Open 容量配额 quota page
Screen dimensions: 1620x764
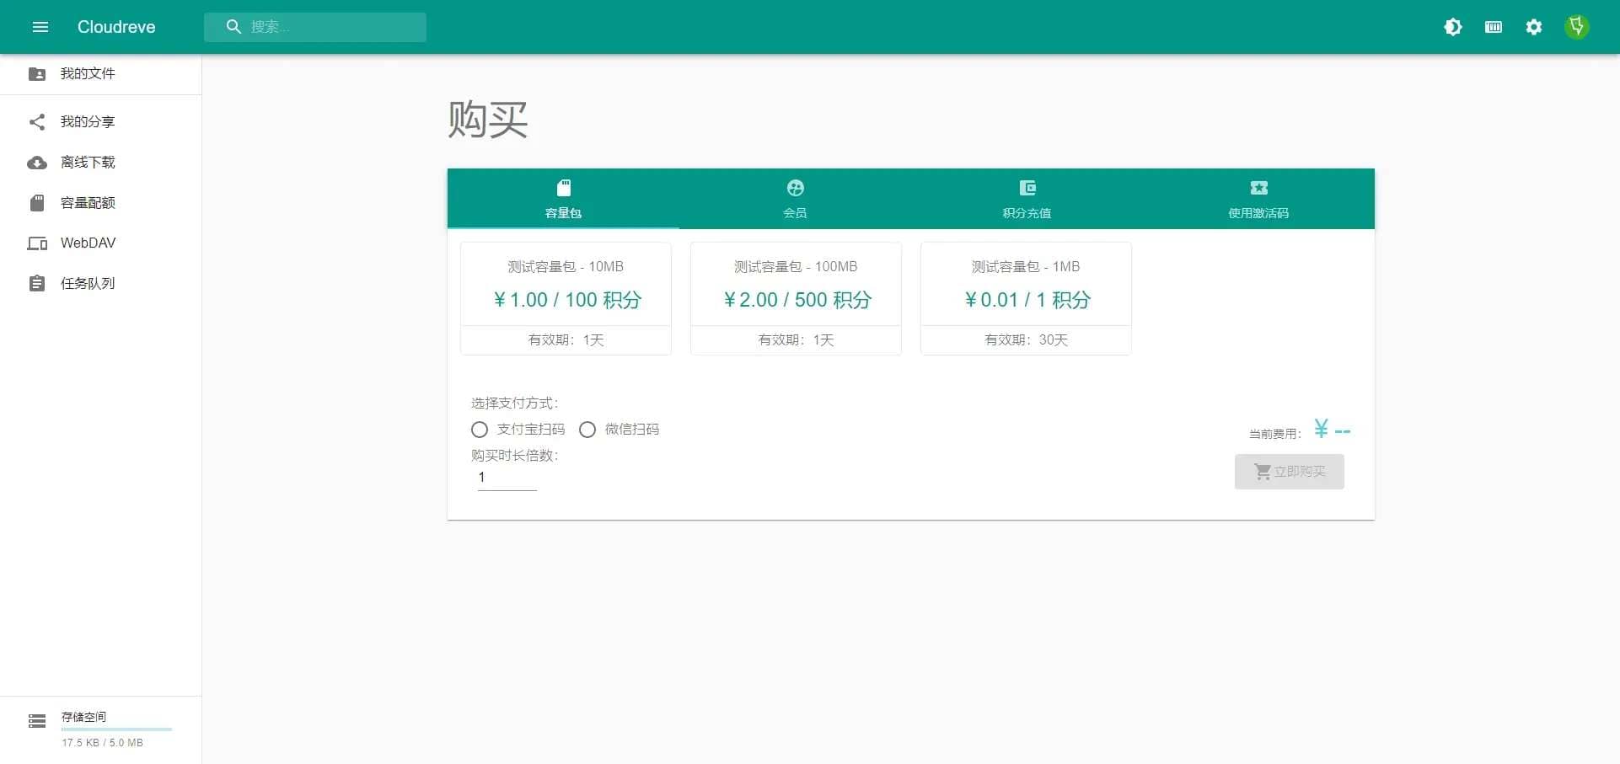pyautogui.click(x=87, y=203)
